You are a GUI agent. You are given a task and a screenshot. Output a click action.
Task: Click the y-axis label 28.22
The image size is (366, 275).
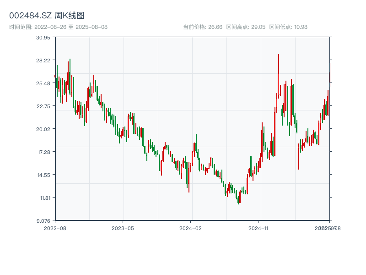coord(43,60)
